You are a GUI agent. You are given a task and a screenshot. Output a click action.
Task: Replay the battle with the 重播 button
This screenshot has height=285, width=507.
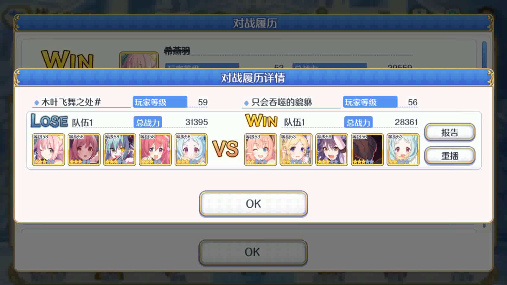click(x=450, y=156)
